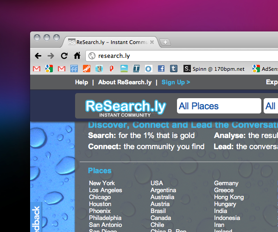Viewport: 278px width, 232px height.
Task: Click the globe icon in the address bar
Action: tap(92, 56)
